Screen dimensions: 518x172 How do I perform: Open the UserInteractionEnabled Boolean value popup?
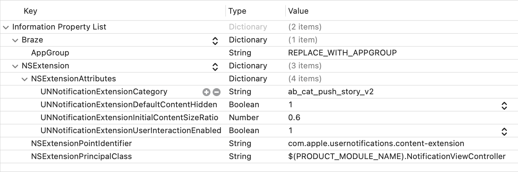[504, 131]
